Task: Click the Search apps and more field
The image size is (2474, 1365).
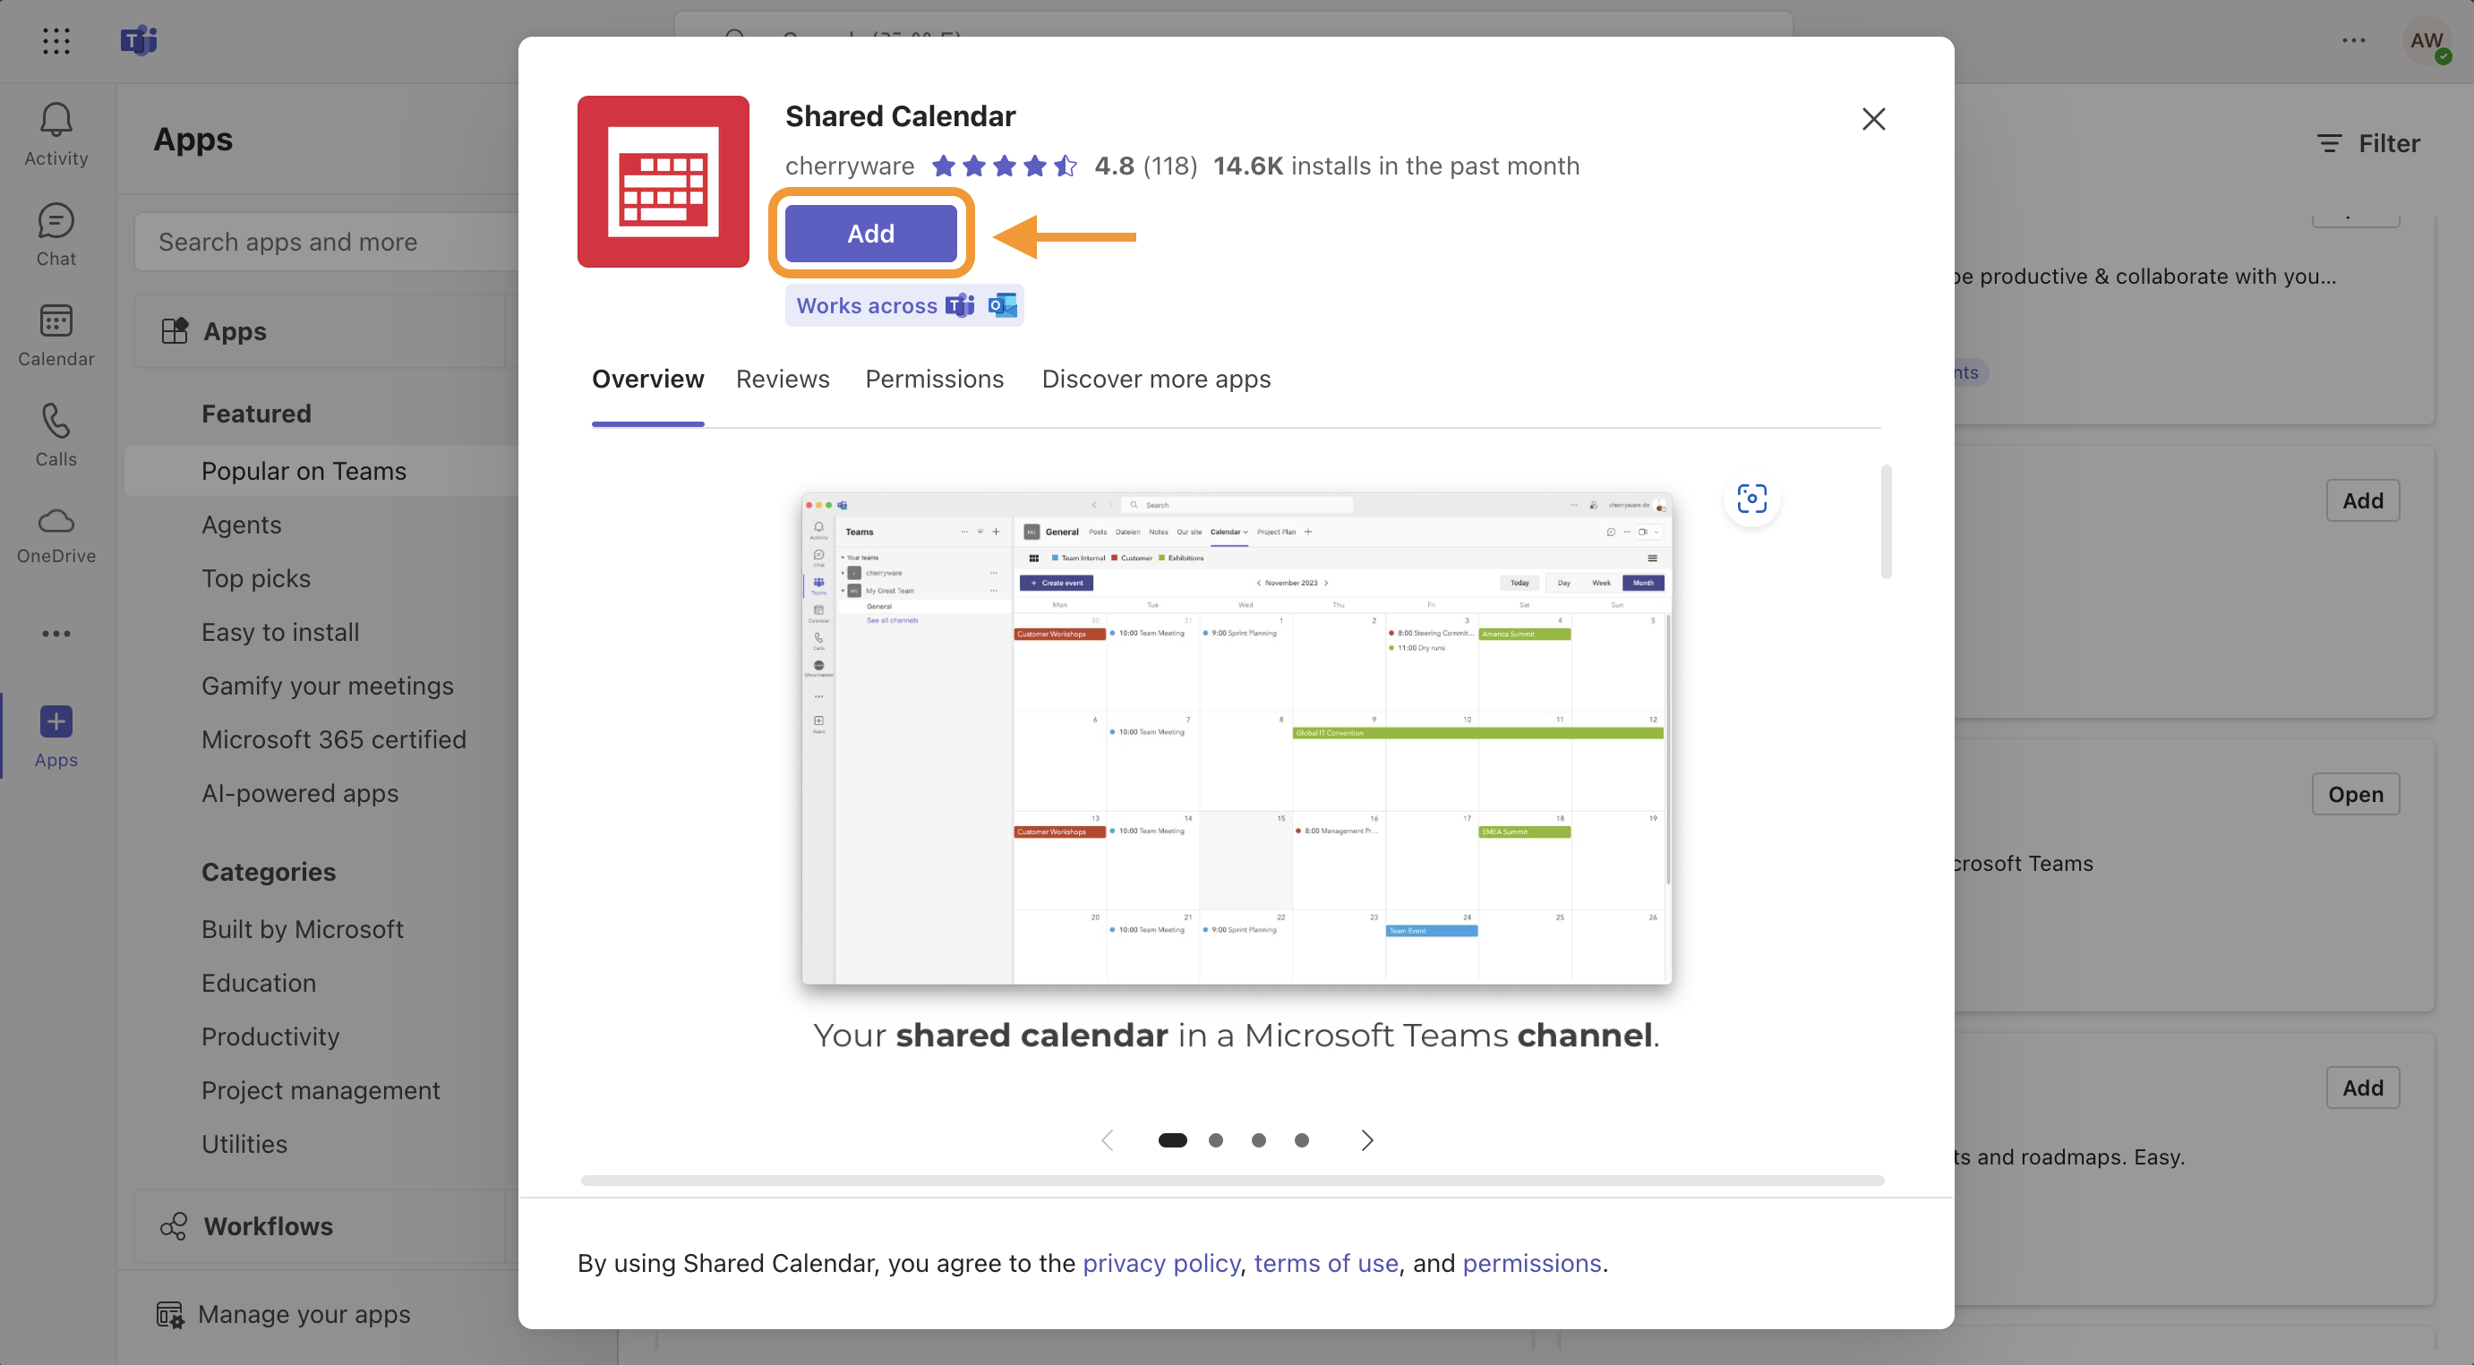Action: tap(327, 241)
